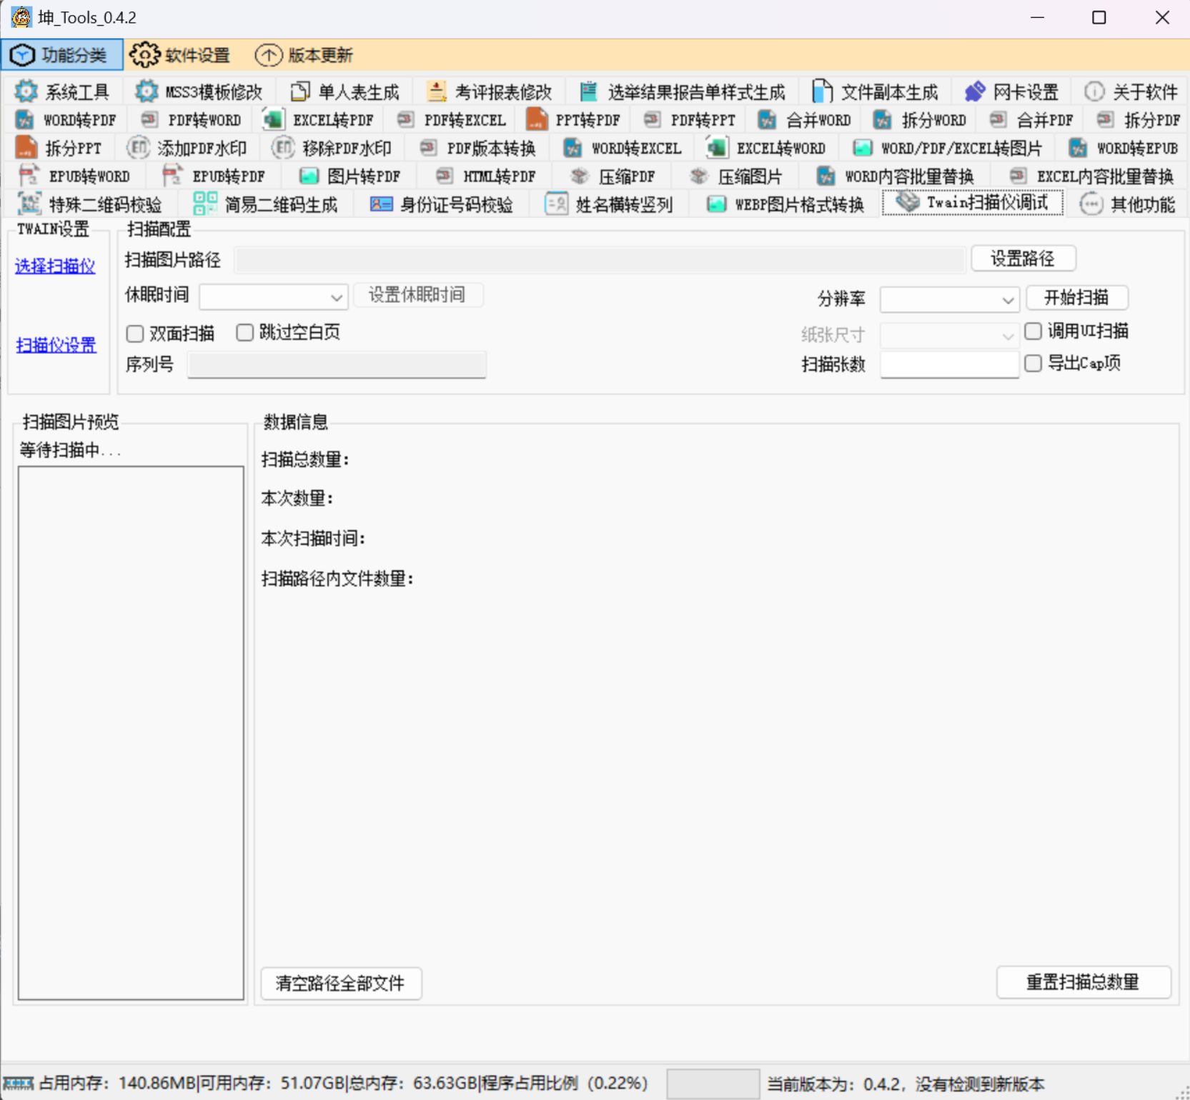Select PDF转PPT converter
This screenshot has width=1190, height=1100.
[x=689, y=119]
